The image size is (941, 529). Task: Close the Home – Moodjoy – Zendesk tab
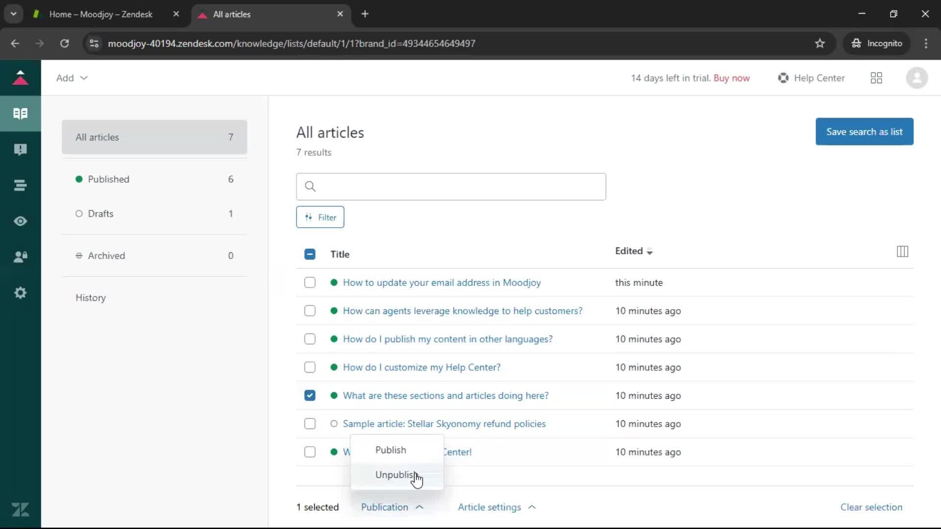click(x=176, y=14)
